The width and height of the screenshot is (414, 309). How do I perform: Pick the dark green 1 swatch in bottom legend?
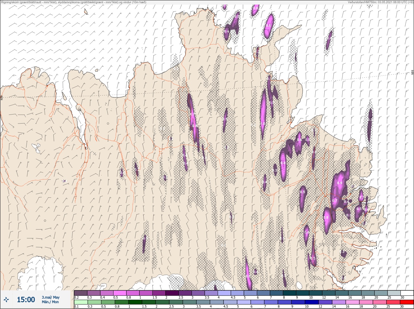[135, 302]
